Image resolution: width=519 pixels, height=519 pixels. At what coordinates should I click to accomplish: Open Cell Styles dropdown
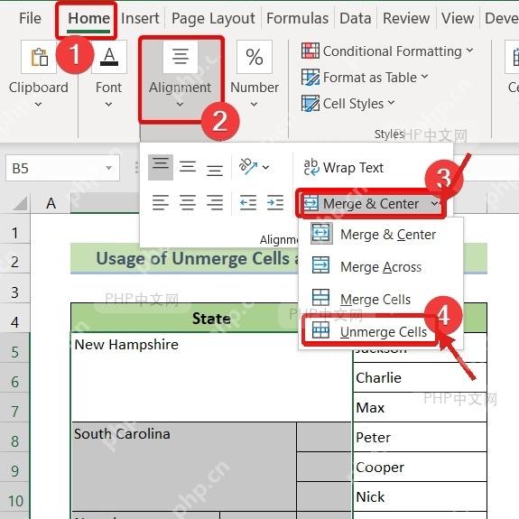click(x=391, y=103)
